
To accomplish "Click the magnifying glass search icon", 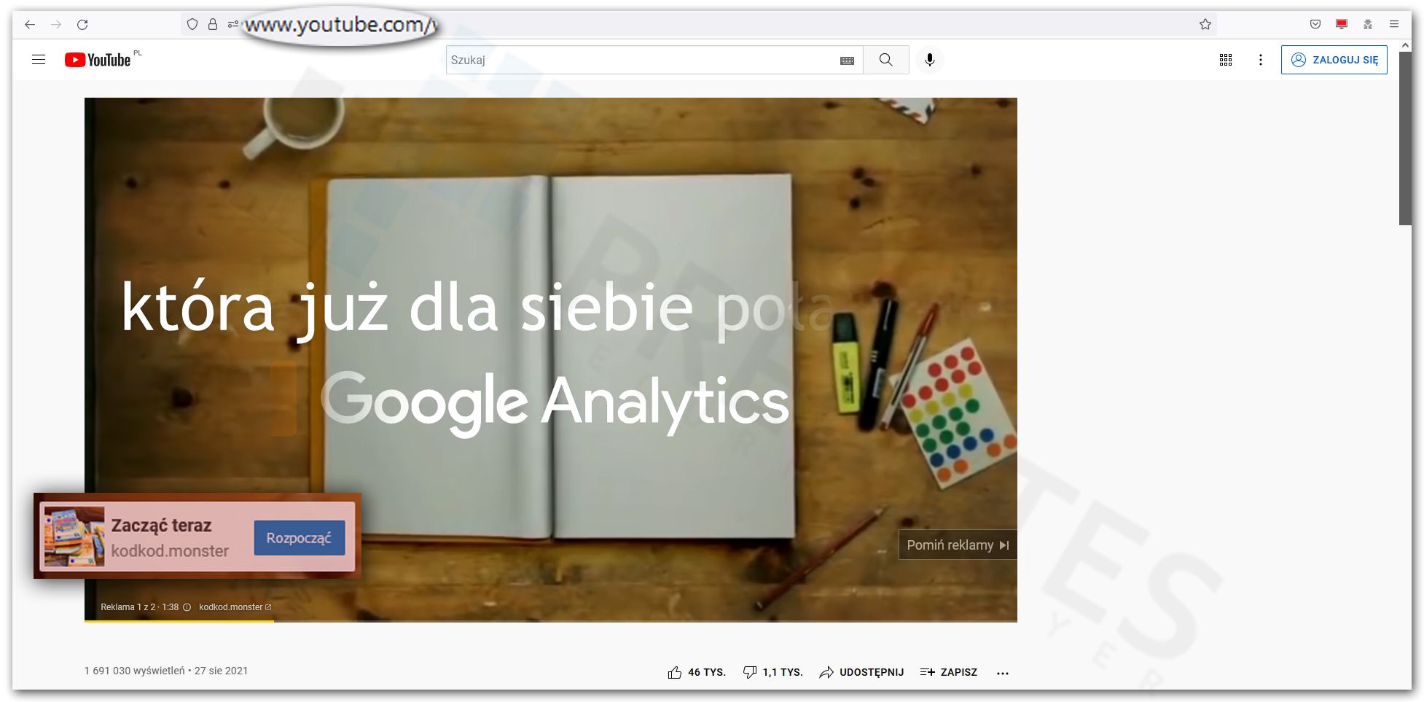I will point(885,60).
